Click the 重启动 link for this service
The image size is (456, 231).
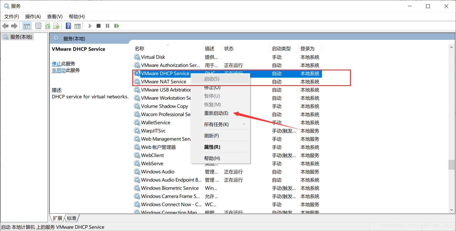pos(59,70)
